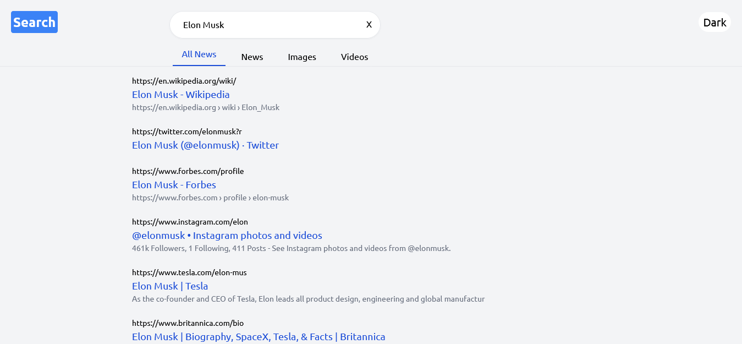Open the Images tab

click(x=302, y=57)
